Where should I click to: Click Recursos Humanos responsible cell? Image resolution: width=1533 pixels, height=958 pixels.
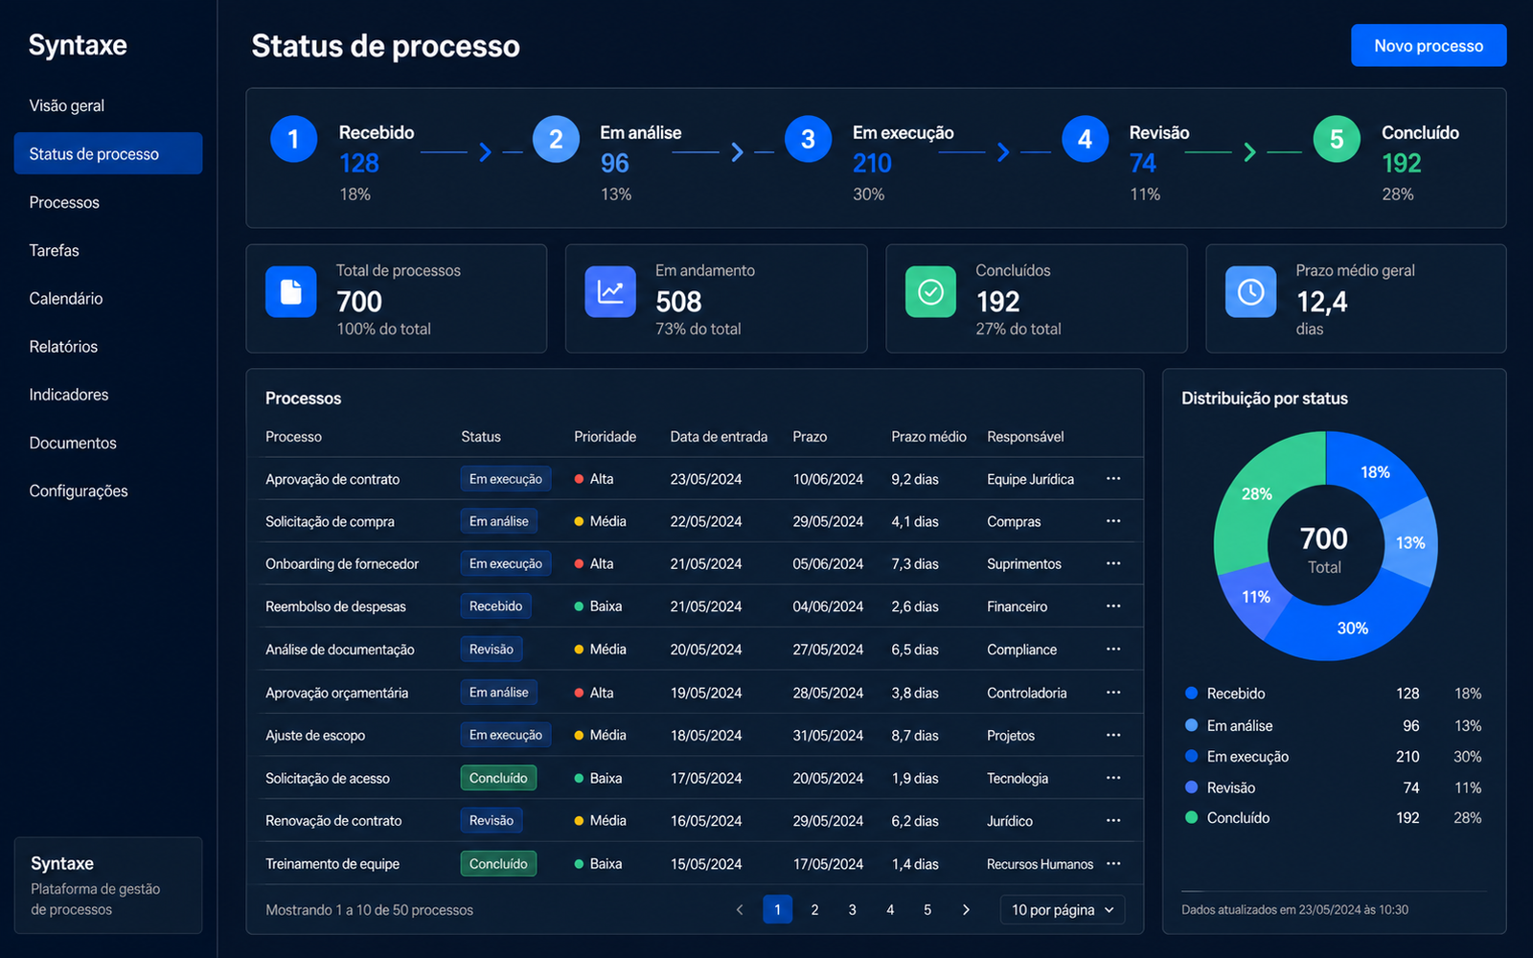click(x=1040, y=864)
